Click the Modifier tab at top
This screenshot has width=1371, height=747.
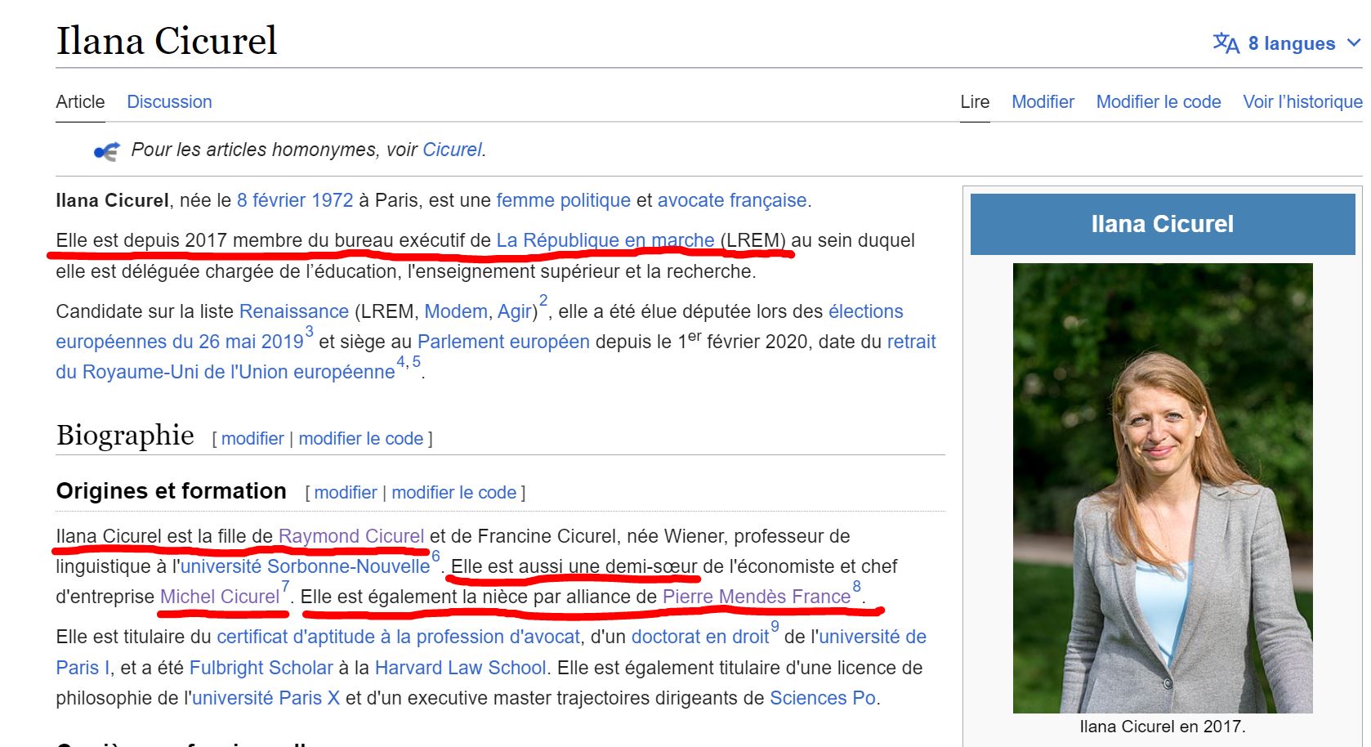(1043, 102)
